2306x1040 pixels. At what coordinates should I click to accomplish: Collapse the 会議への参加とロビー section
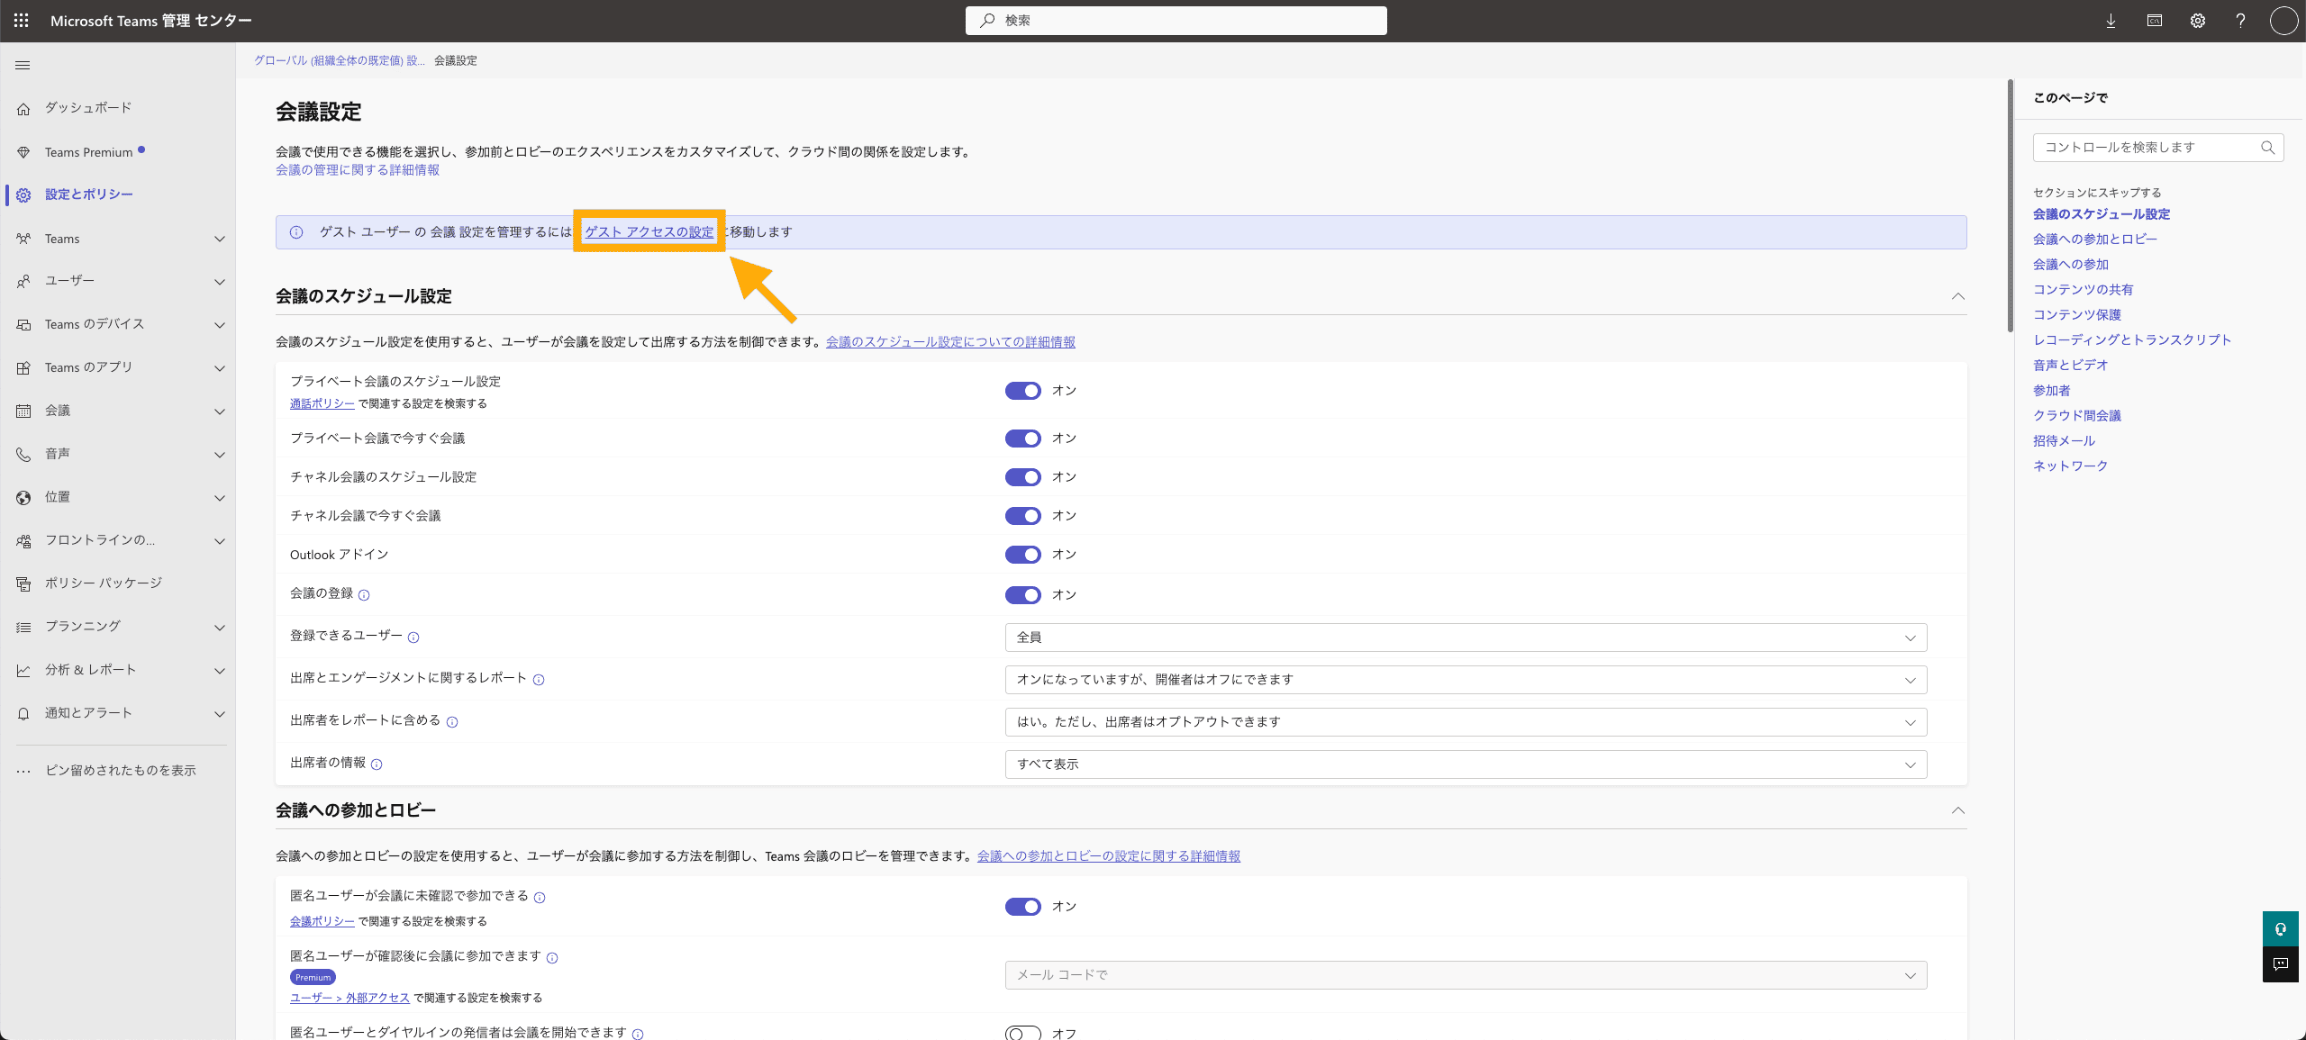(x=1957, y=810)
